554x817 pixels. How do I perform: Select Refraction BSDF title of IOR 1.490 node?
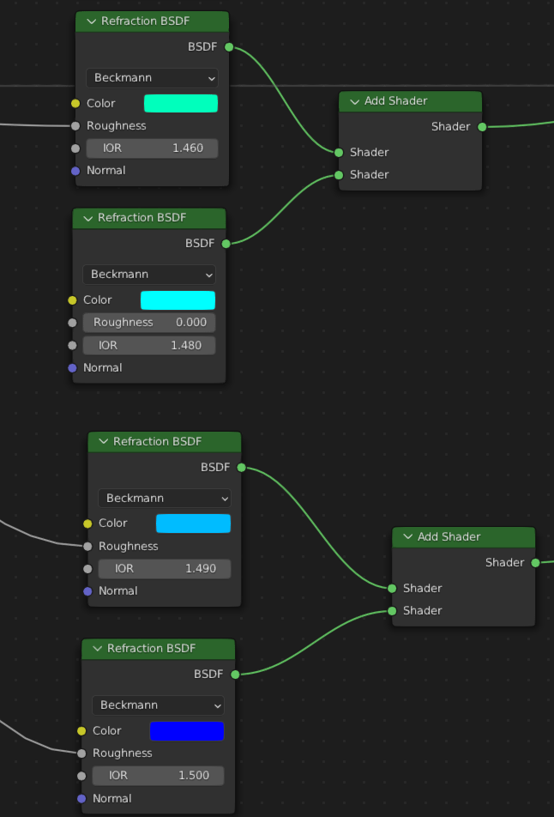tap(158, 442)
